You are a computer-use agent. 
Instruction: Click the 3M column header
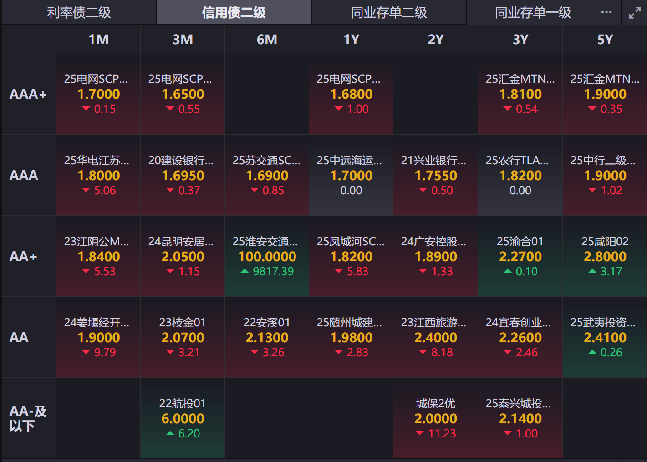tap(183, 40)
